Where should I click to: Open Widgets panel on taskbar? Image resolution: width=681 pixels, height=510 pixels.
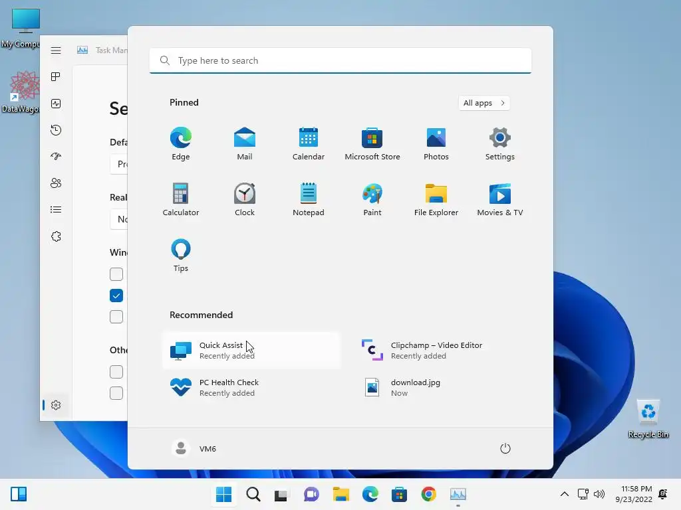tap(19, 494)
